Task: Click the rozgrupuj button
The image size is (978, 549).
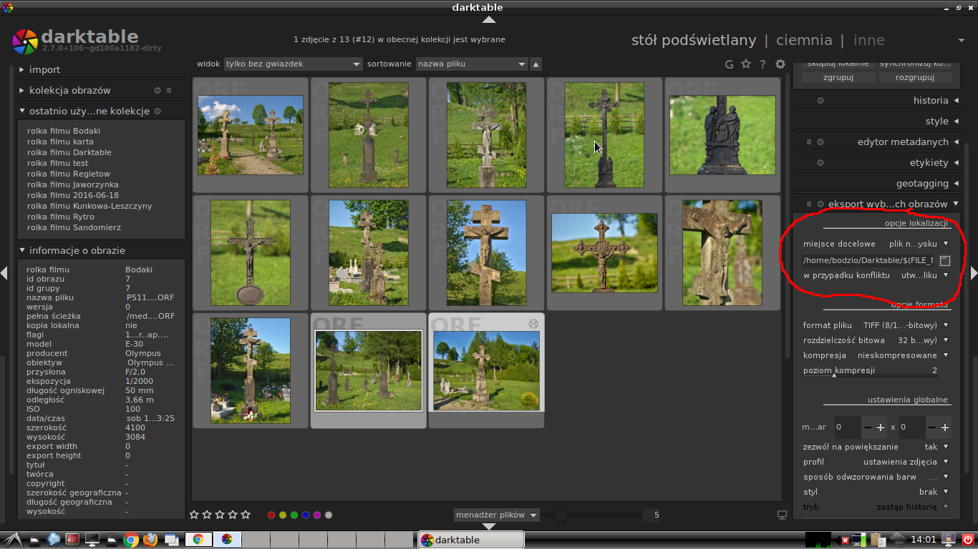Action: pos(915,77)
